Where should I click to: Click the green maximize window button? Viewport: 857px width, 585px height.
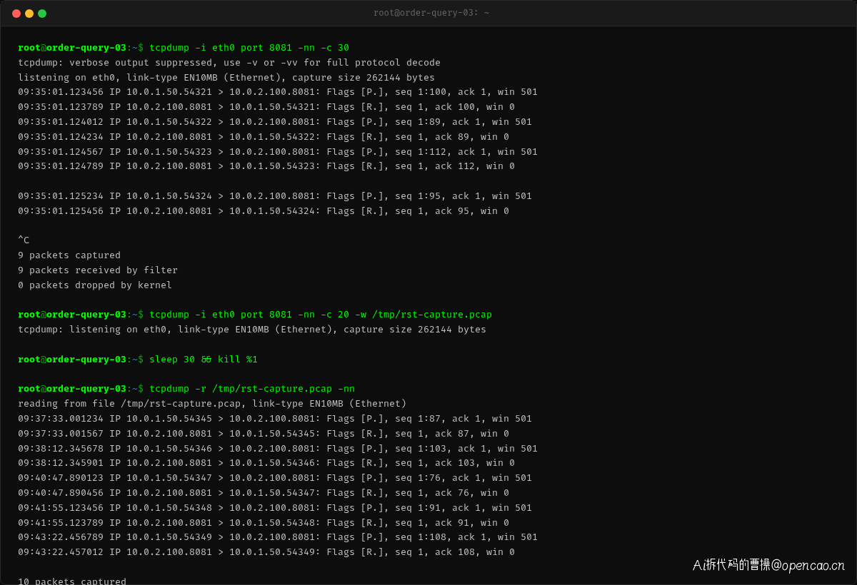pyautogui.click(x=42, y=14)
